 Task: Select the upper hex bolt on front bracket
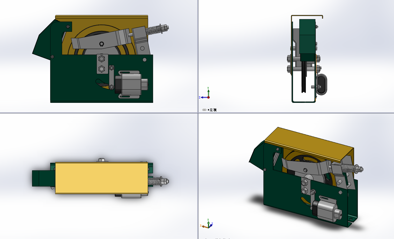(x=102, y=59)
